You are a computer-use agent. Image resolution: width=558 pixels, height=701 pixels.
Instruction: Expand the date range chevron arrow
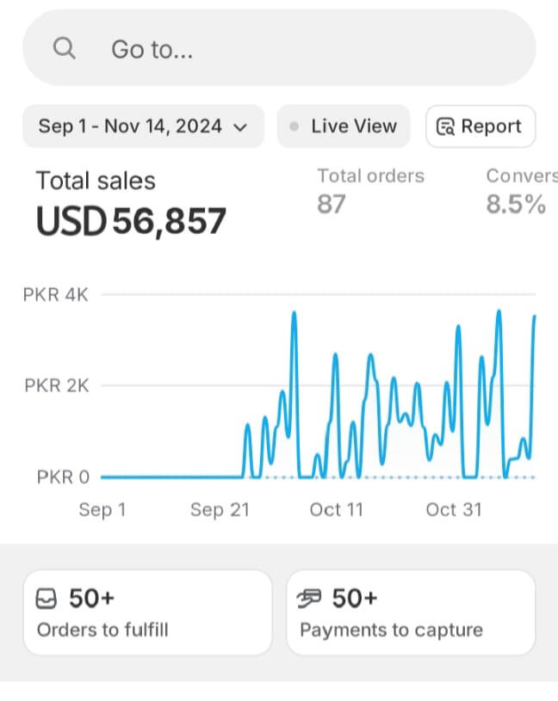click(241, 127)
